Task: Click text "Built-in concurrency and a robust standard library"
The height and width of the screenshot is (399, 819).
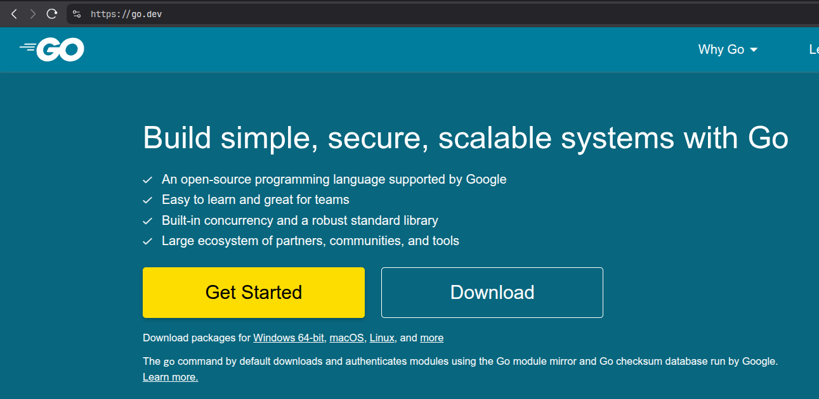Action: click(300, 220)
